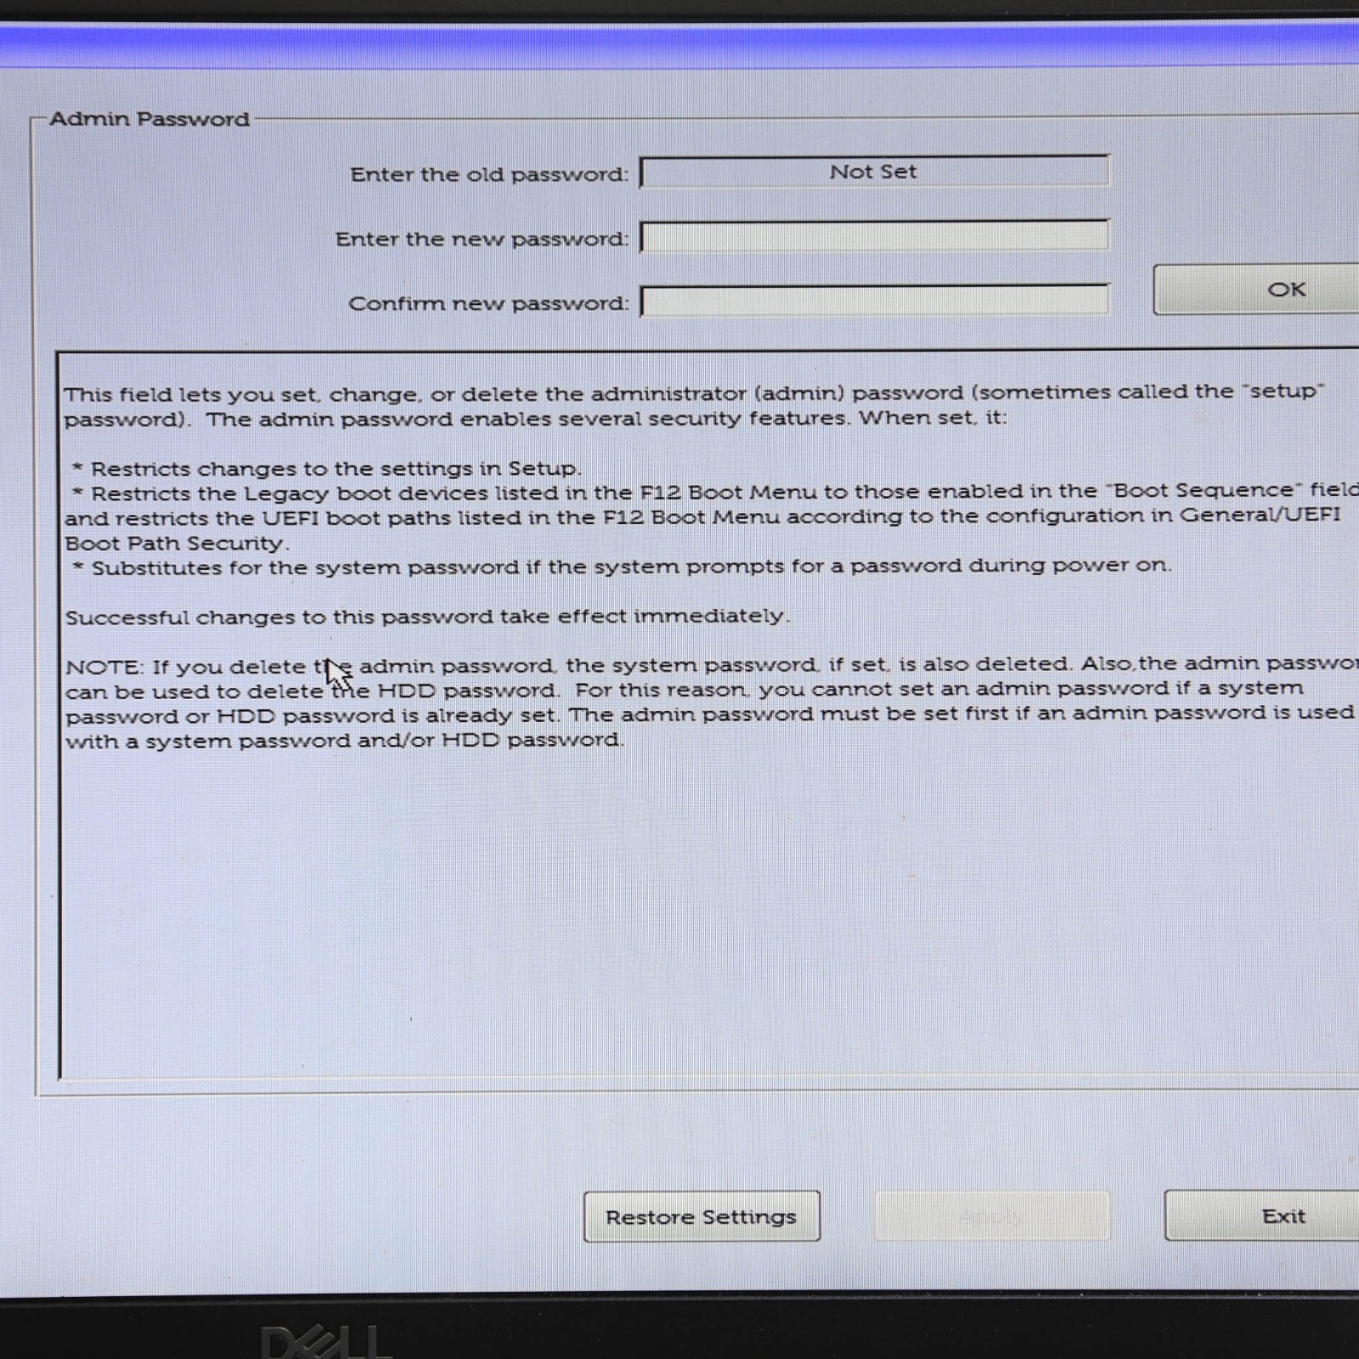Image resolution: width=1359 pixels, height=1359 pixels.
Task: Click the old password field showing Not Set
Action: click(x=874, y=172)
